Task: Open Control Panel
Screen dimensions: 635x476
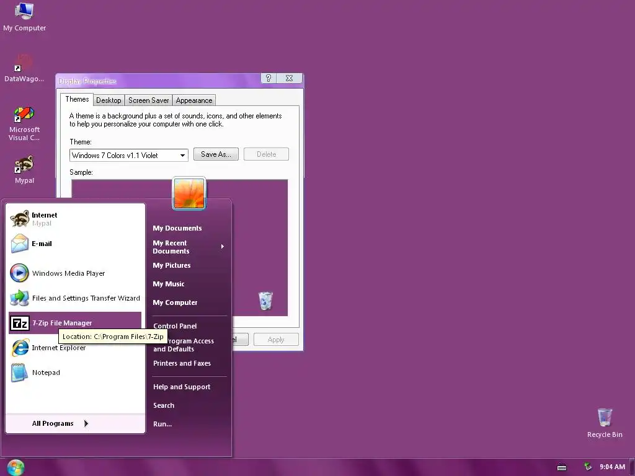Action: (175, 326)
